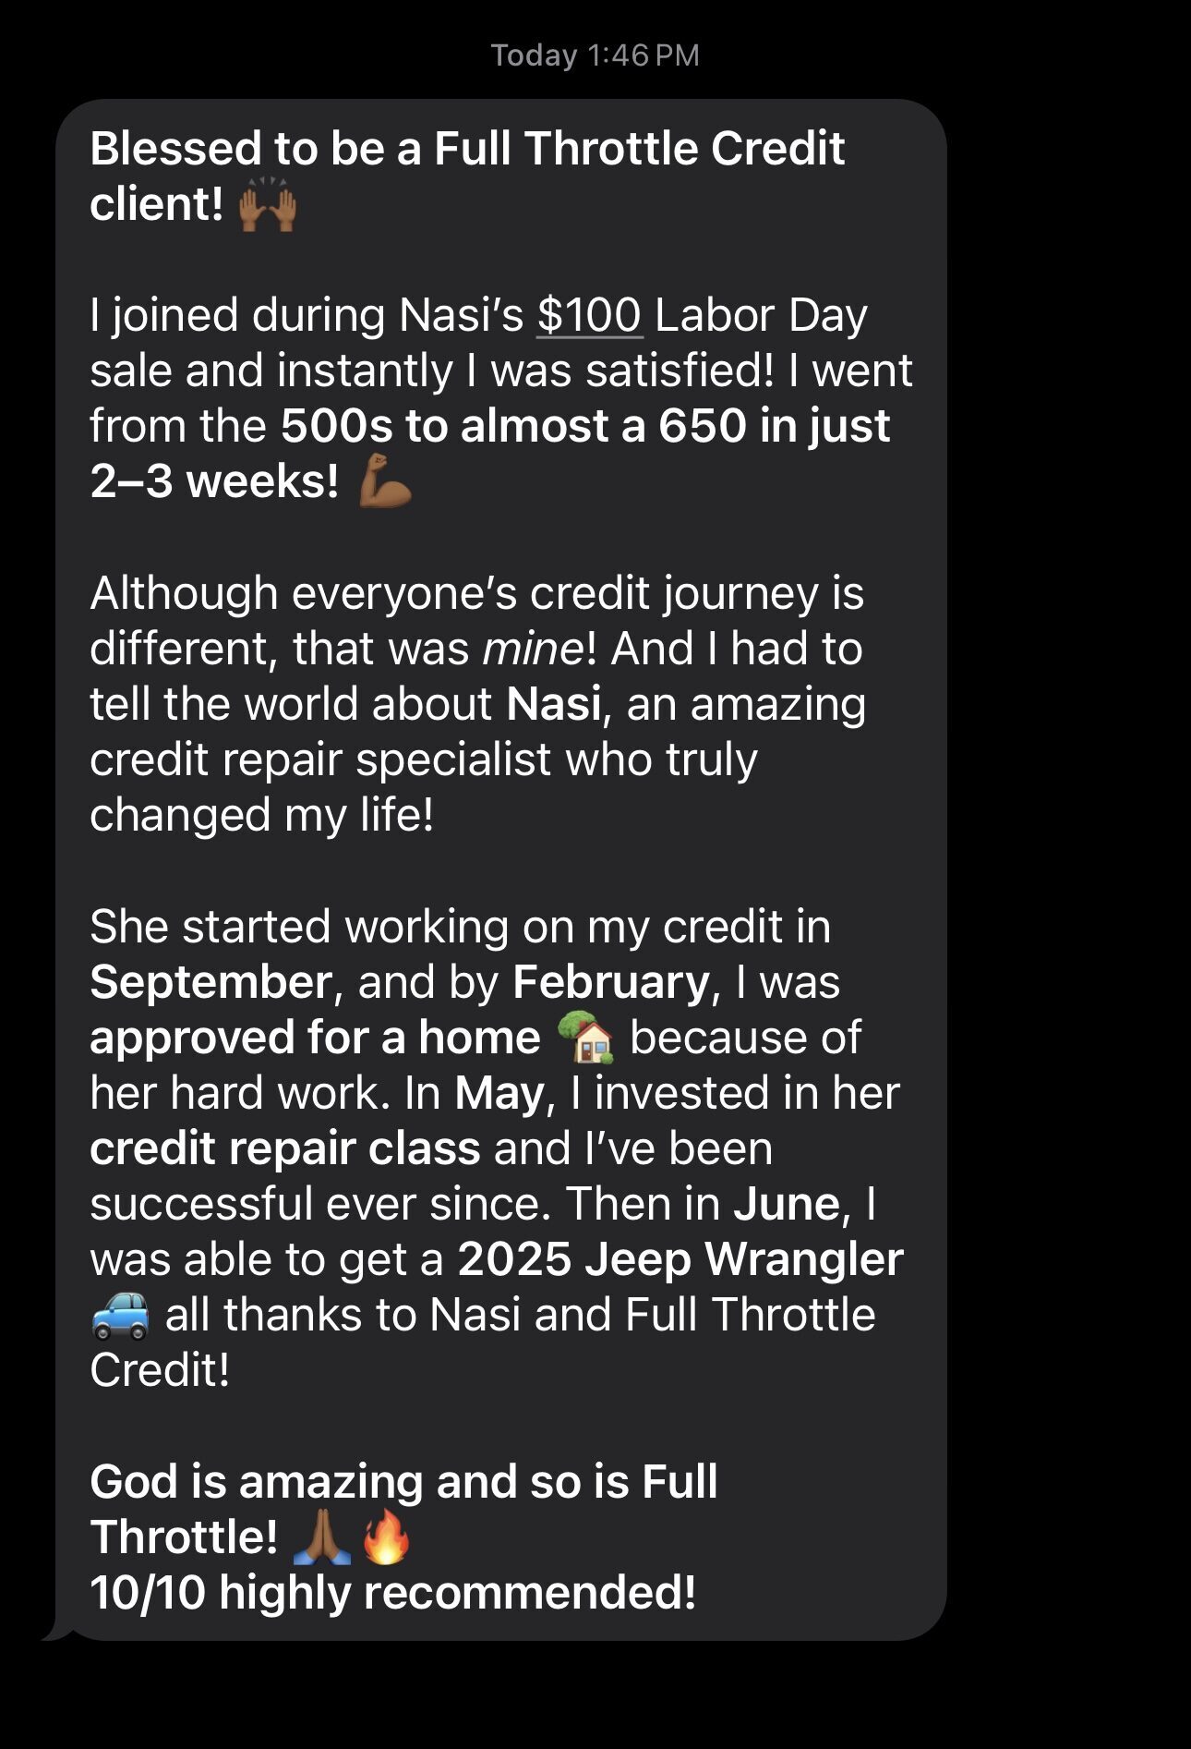Select the italic word 'mine'
The width and height of the screenshot is (1191, 1749).
point(533,649)
